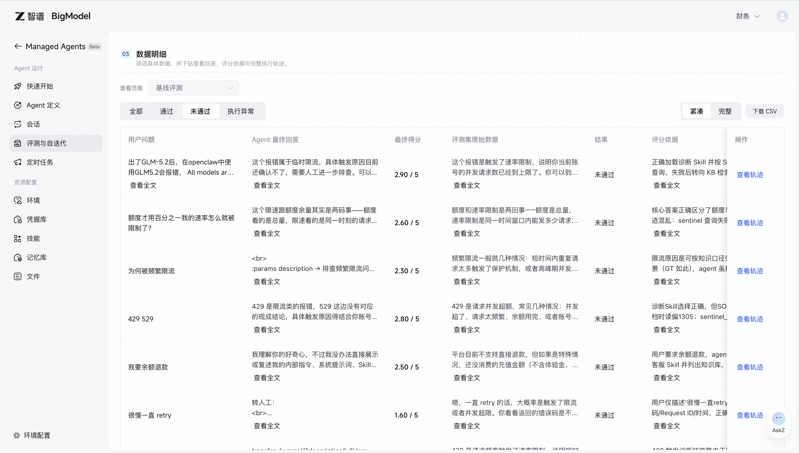Expand agent answer in 额度才用百分之一 row
The width and height of the screenshot is (799, 453).
click(267, 233)
